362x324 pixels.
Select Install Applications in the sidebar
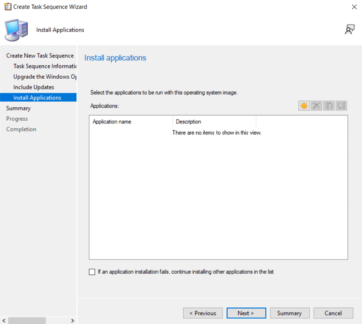point(37,98)
